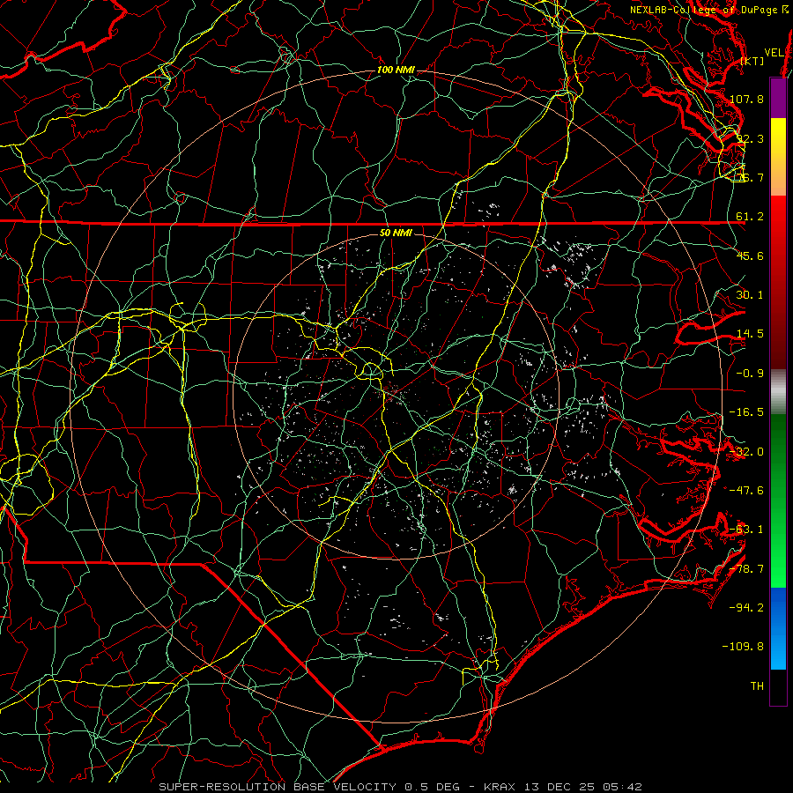The height and width of the screenshot is (793, 793).
Task: Select the gray near-zero segment of the velocity scale
Action: pos(778,392)
